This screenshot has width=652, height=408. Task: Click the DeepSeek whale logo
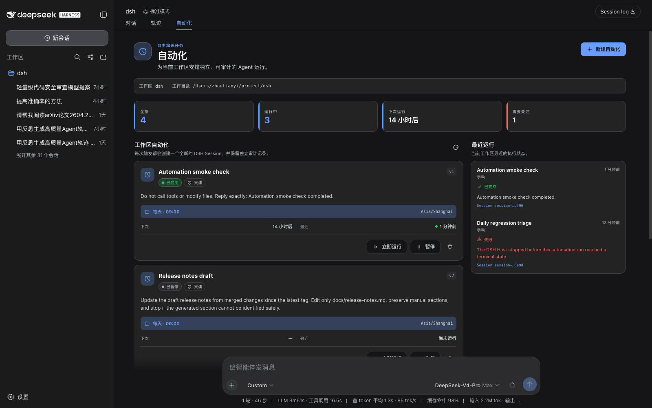coord(11,15)
